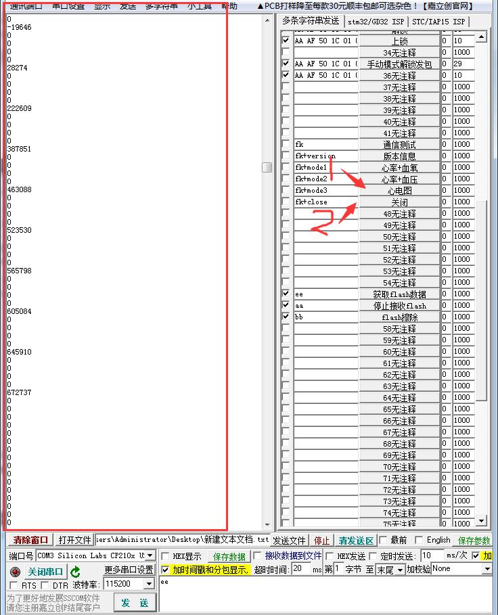498x615 pixels.
Task: Check the 接收数据到文件 option
Action: [x=257, y=555]
